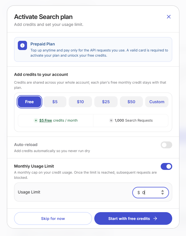Screen dimensions: 186x236
Task: Click the arrow on Start with free credits
Action: click(x=155, y=218)
